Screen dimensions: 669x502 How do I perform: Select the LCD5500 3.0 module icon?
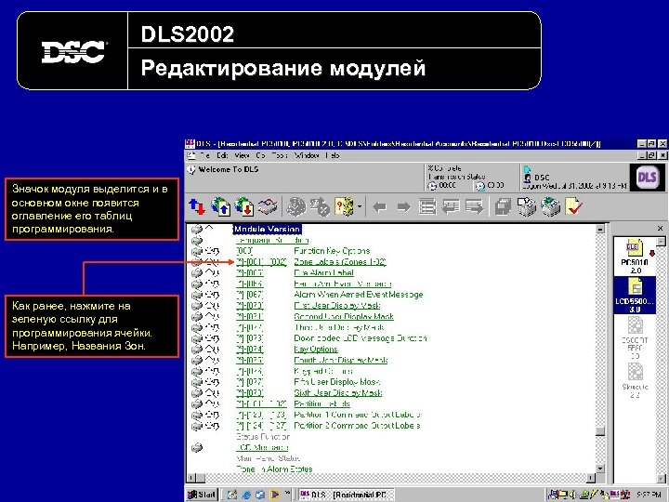coord(635,296)
